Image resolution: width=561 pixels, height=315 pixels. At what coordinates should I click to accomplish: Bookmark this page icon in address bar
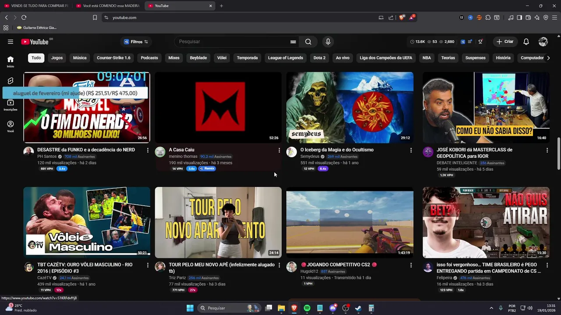pyautogui.click(x=95, y=17)
